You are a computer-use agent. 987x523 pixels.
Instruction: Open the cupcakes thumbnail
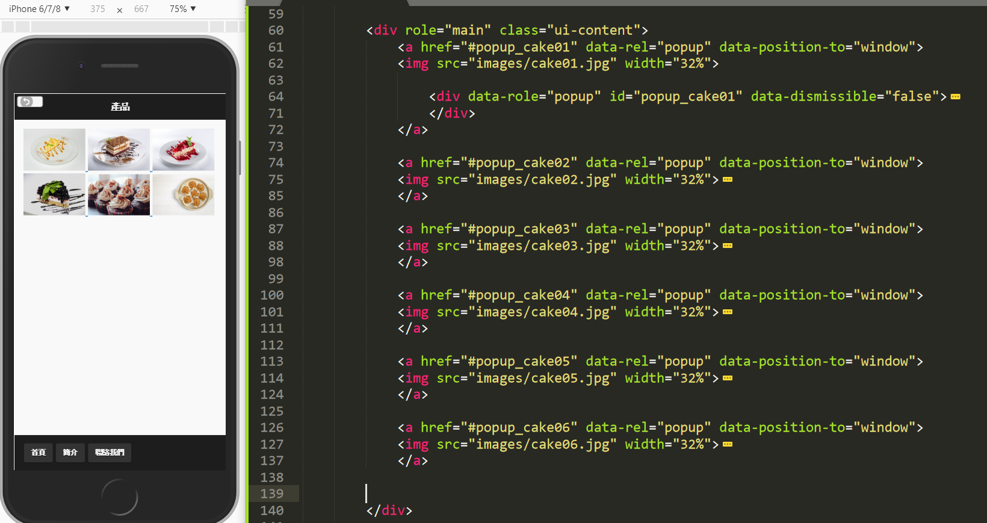point(119,194)
